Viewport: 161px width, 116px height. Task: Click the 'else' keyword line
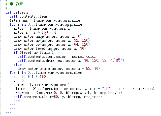point(18,65)
